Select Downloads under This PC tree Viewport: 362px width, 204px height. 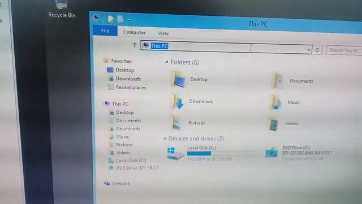tap(128, 129)
